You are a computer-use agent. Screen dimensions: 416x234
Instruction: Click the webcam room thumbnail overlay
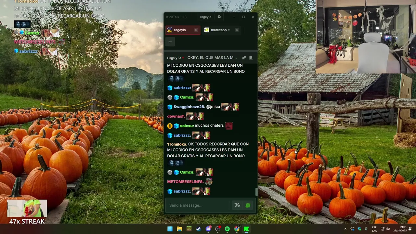pyautogui.click(x=366, y=37)
